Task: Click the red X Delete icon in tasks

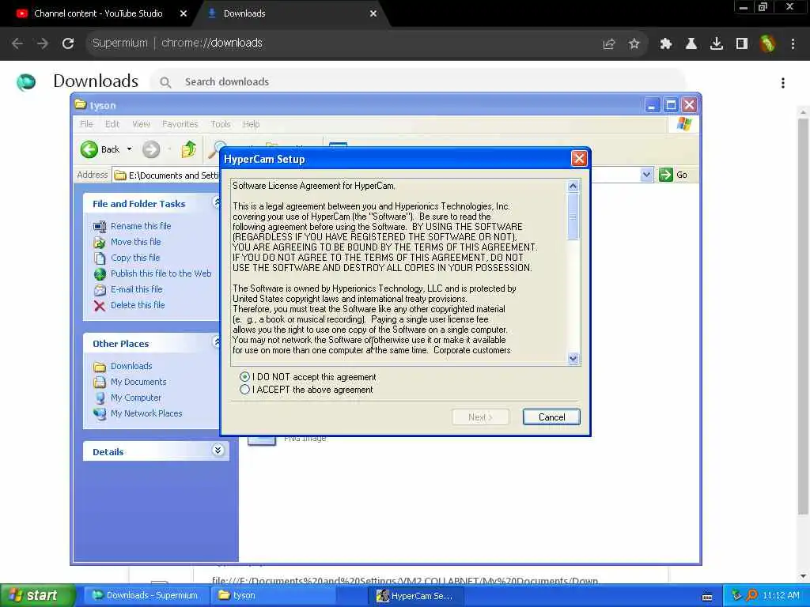Action: 99,306
